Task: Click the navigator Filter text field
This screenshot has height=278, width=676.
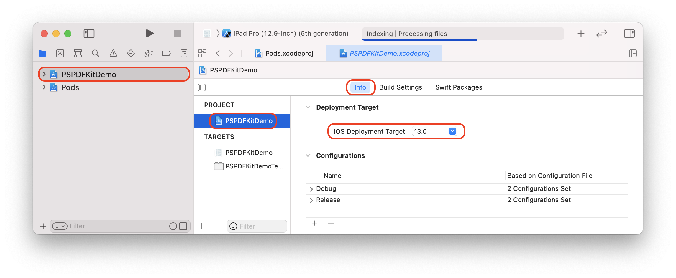Action: coord(118,226)
